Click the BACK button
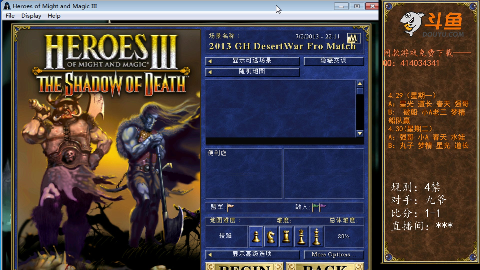The width and height of the screenshot is (480, 270). (x=324, y=266)
